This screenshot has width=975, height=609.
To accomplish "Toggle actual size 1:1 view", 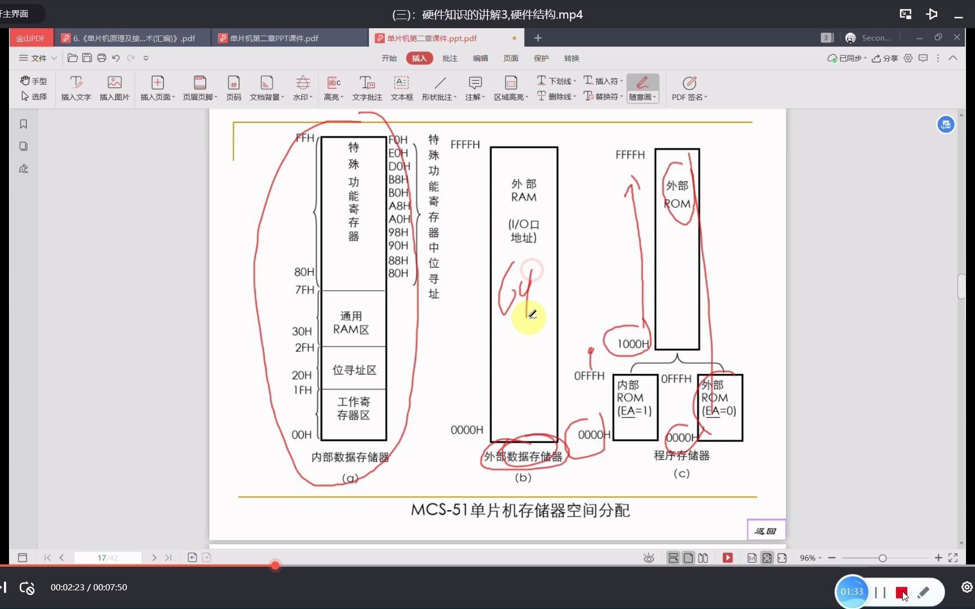I will (x=752, y=558).
